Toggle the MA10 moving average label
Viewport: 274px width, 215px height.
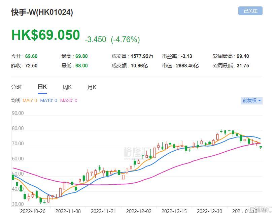(49, 100)
